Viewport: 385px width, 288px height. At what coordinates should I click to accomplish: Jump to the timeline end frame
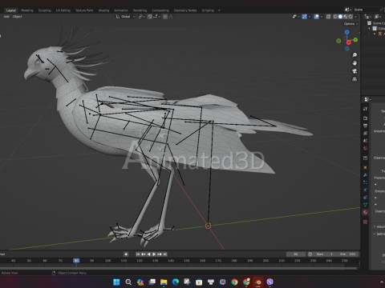point(165,254)
